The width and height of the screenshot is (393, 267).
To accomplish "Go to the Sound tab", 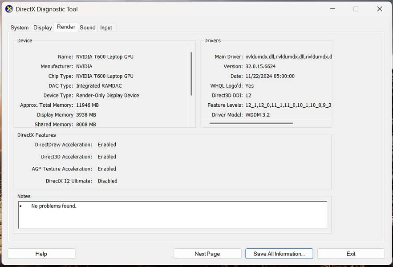I will [x=88, y=28].
